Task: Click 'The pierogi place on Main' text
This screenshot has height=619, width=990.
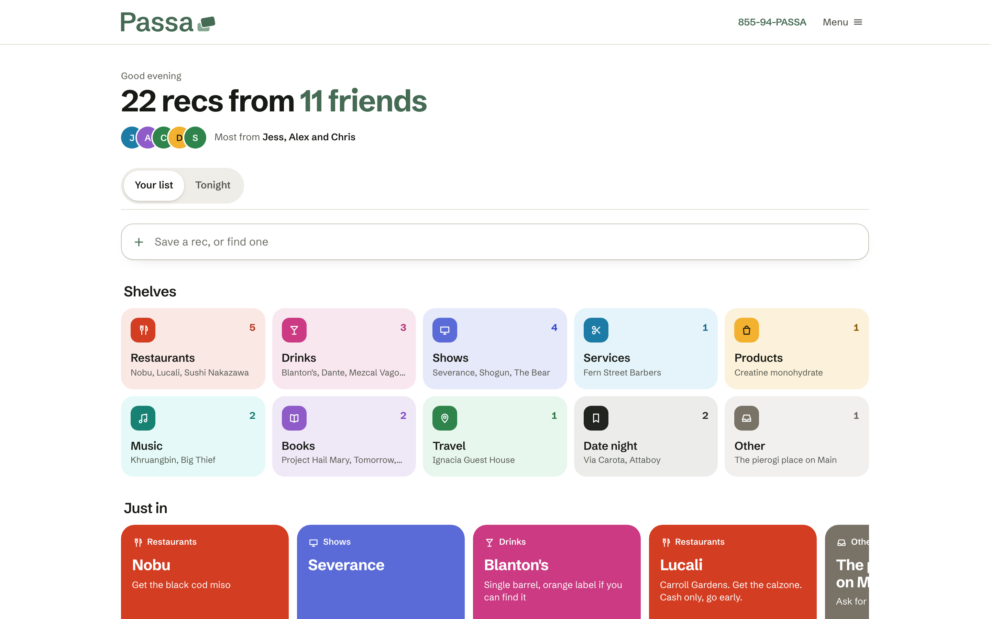Action: (x=785, y=460)
